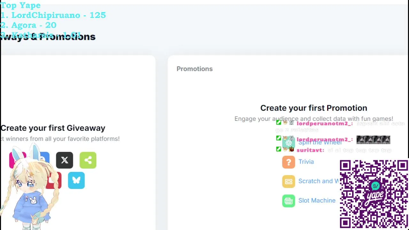This screenshot has width=409, height=230.
Task: Choose the Spin the Wheel text link
Action: [320, 143]
